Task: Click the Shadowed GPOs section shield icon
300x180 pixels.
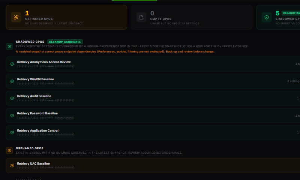Action: pos(9,46)
